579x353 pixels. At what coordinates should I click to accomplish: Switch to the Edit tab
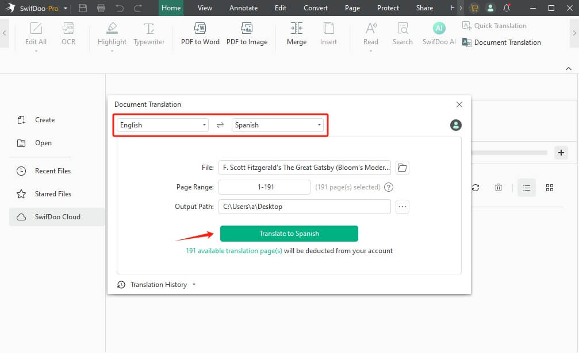[280, 7]
